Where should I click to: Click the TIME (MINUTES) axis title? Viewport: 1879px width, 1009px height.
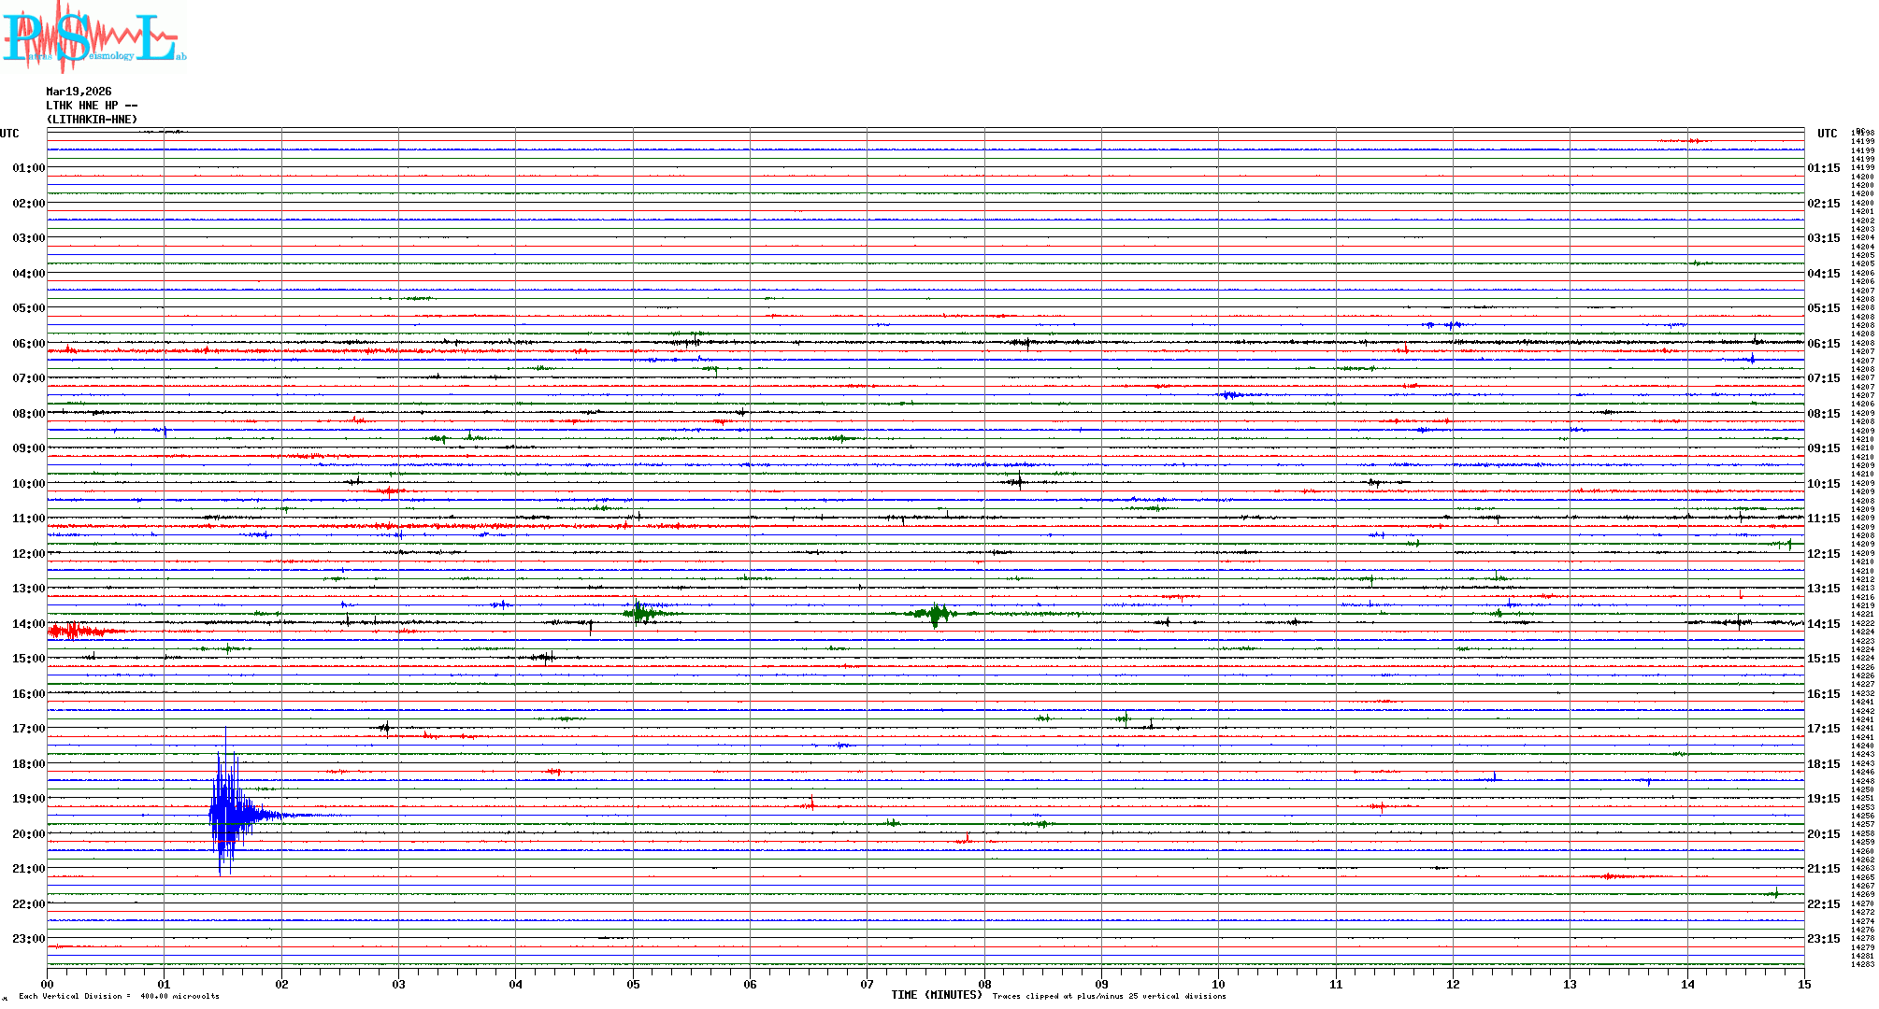point(936,995)
